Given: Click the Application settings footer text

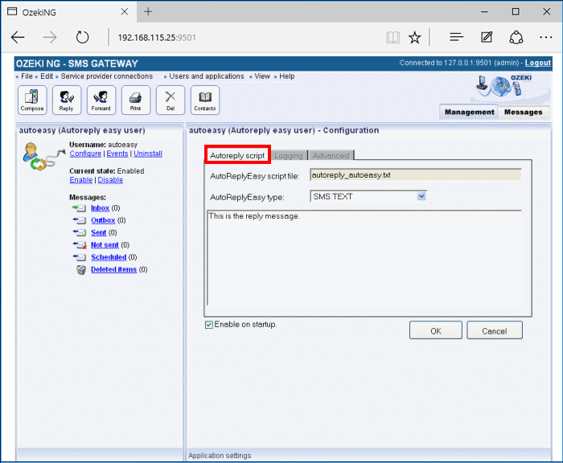Looking at the screenshot, I should (x=220, y=456).
